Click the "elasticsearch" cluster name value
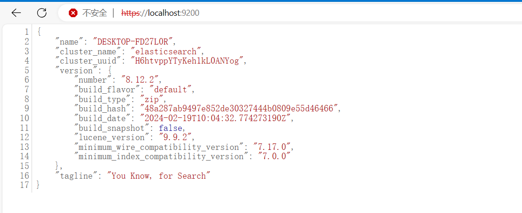 tap(167, 51)
